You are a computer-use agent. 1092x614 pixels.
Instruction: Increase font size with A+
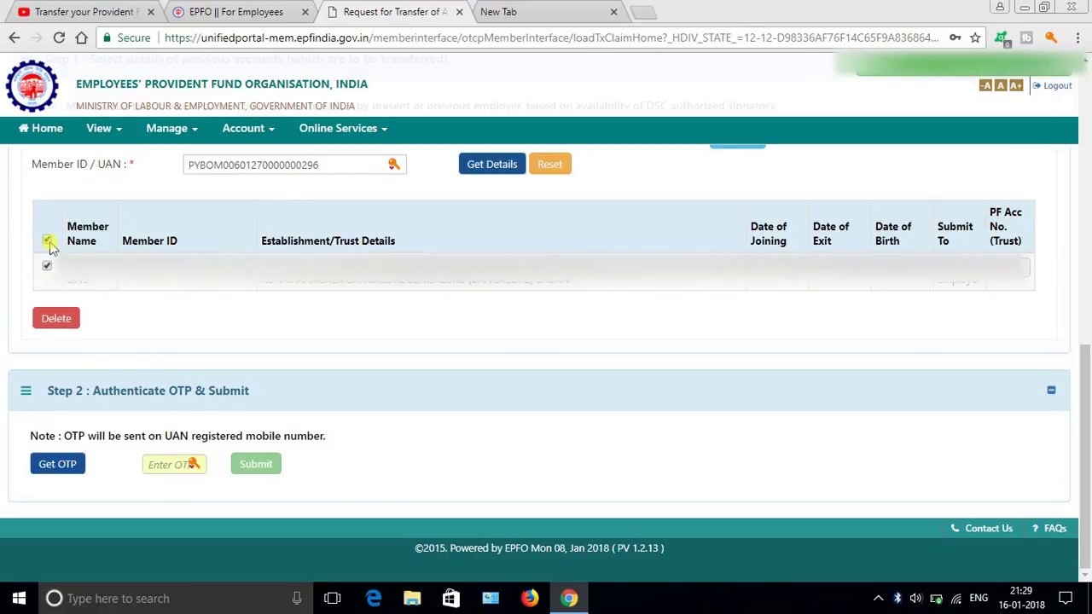1015,85
